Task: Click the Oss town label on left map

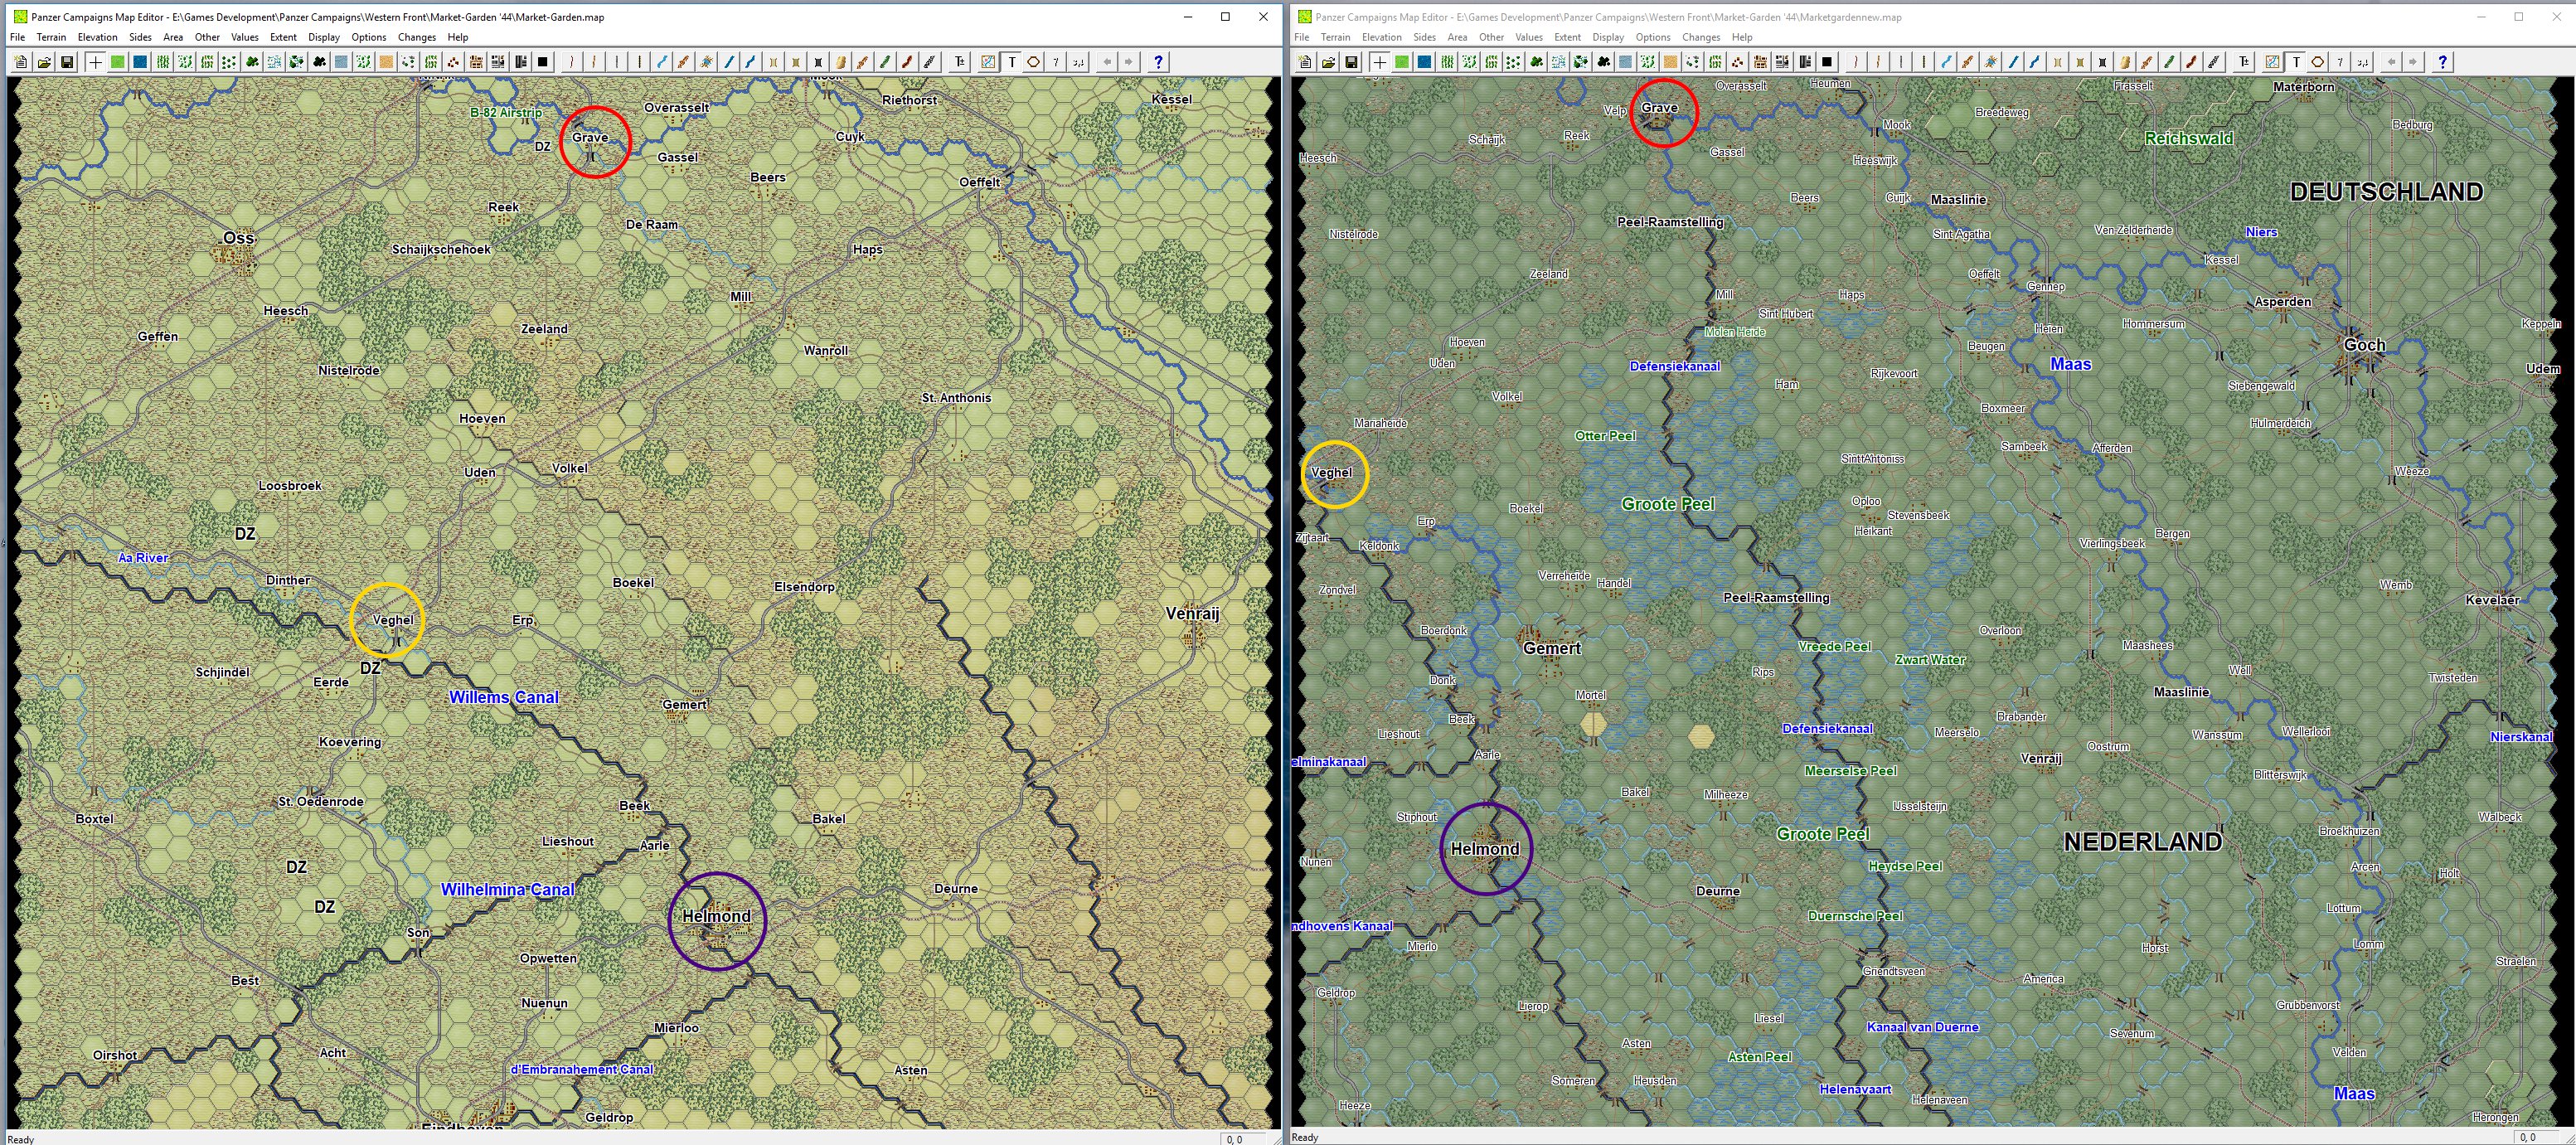Action: (x=238, y=238)
